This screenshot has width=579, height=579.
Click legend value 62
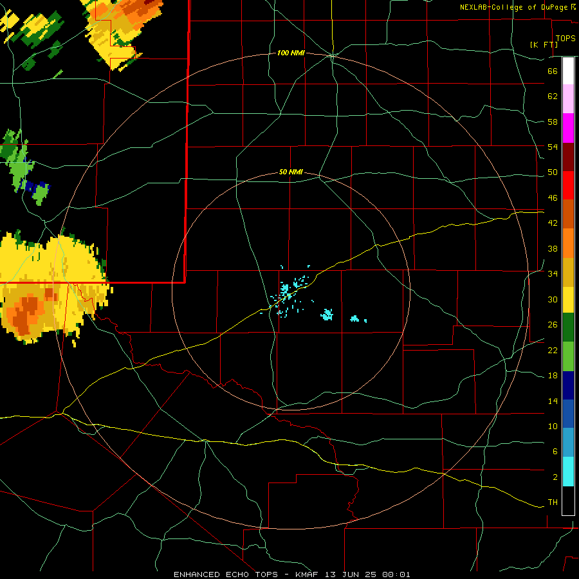[x=553, y=96]
